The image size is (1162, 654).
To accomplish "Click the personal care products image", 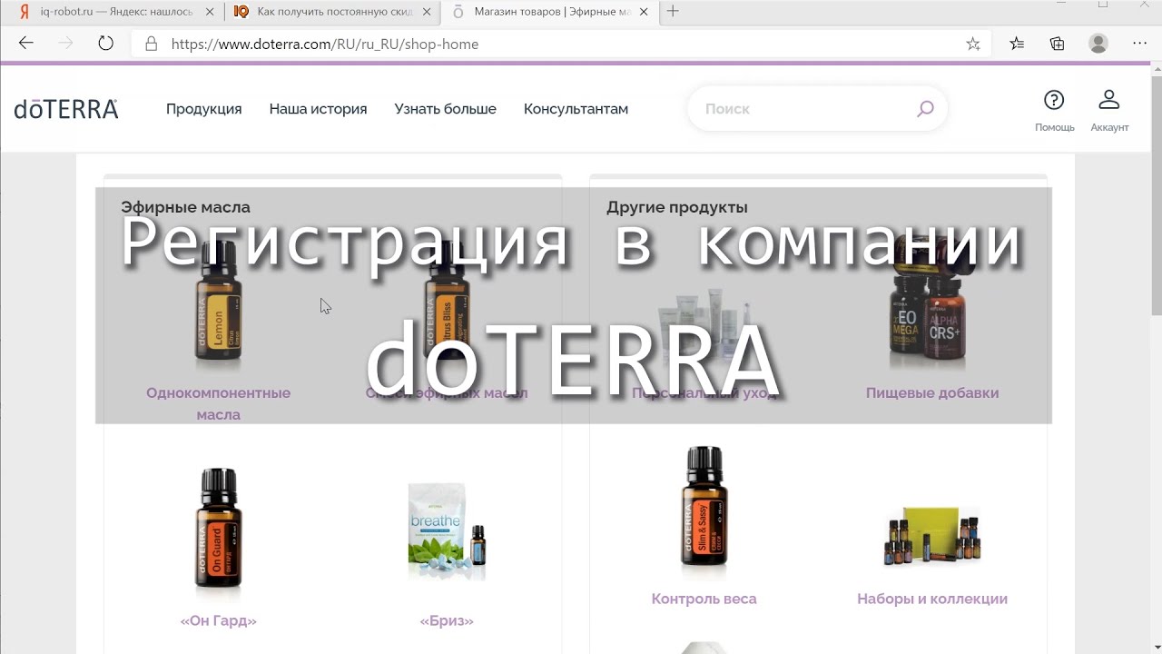I will click(x=704, y=327).
